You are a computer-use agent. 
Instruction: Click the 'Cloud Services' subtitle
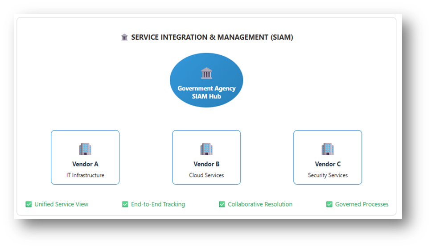click(x=206, y=175)
